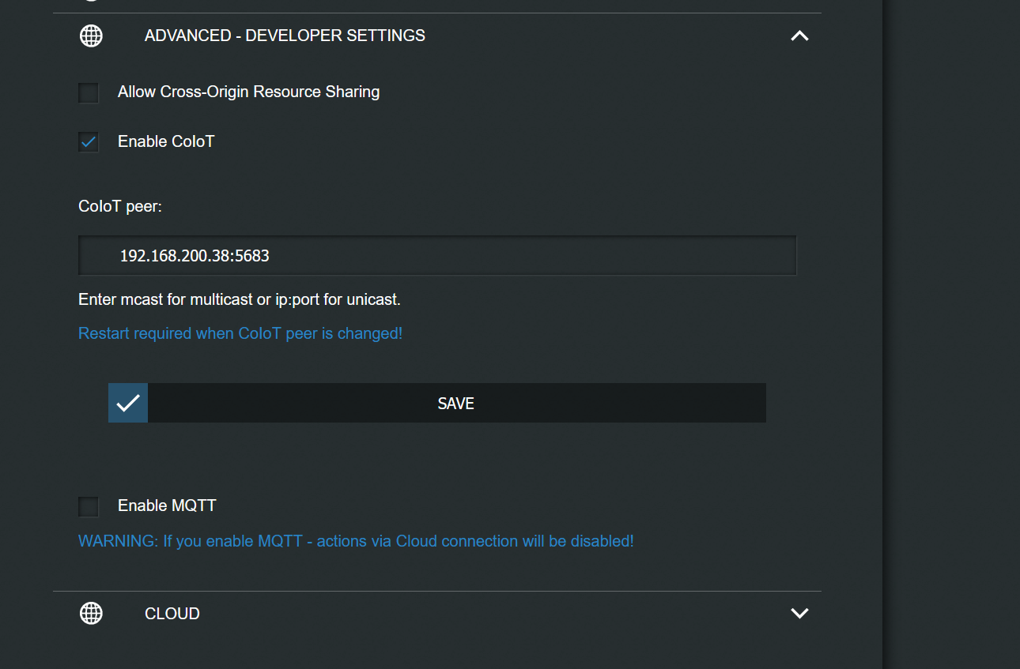The width and height of the screenshot is (1020, 669).
Task: Click the 'Allow Cross-Origin Resource Sharing' label text
Action: coord(248,92)
